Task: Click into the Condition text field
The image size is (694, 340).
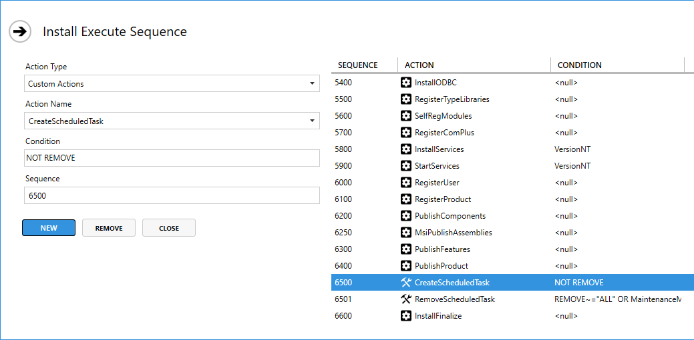Action: (x=172, y=159)
